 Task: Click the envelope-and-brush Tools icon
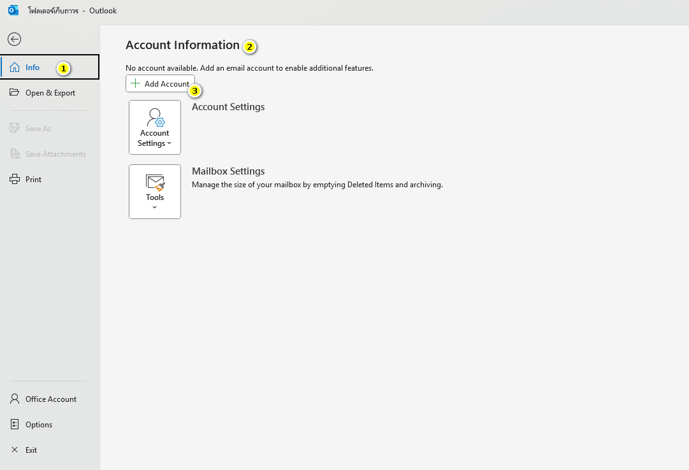click(156, 183)
